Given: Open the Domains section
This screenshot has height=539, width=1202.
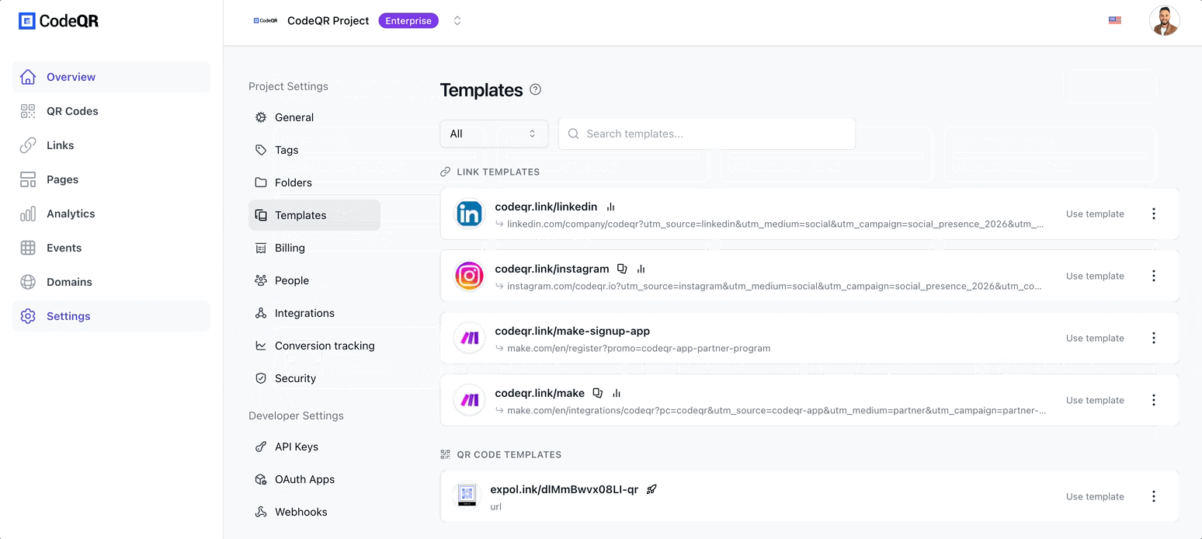Looking at the screenshot, I should pos(111,282).
